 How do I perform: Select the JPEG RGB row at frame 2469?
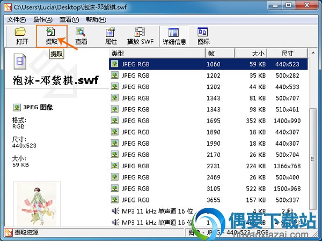(208, 177)
